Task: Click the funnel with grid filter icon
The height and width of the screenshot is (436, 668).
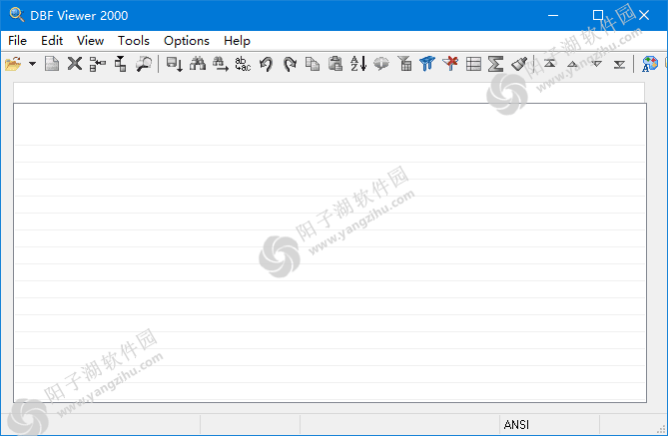Action: tap(404, 64)
